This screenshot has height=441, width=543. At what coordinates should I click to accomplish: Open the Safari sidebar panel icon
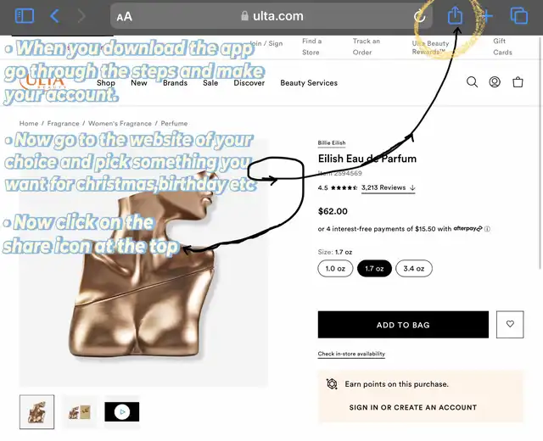25,16
